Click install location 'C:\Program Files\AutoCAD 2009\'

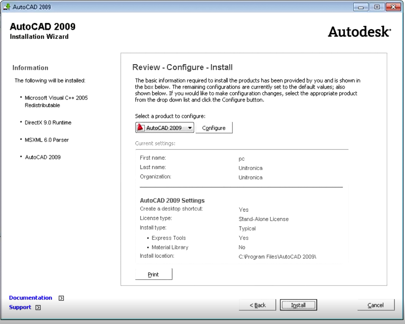tap(277, 257)
